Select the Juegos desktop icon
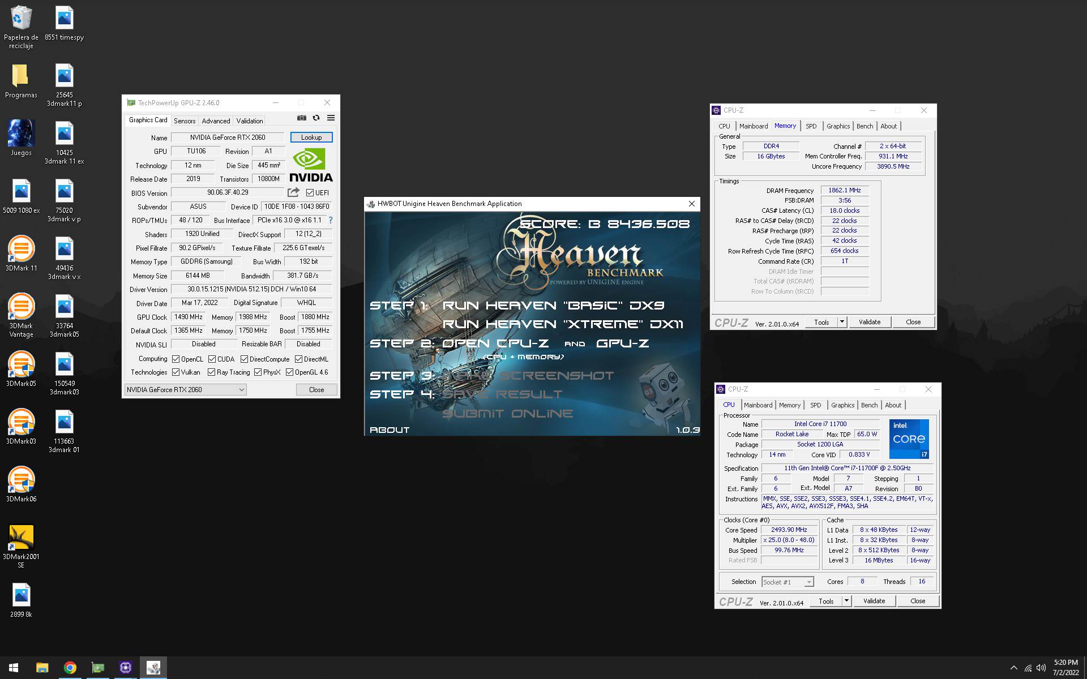The image size is (1087, 679). pyautogui.click(x=21, y=139)
